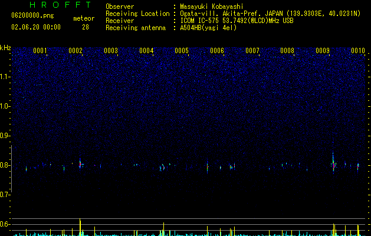Click the Receiver label
This screenshot has width=371, height=236.
(120, 21)
